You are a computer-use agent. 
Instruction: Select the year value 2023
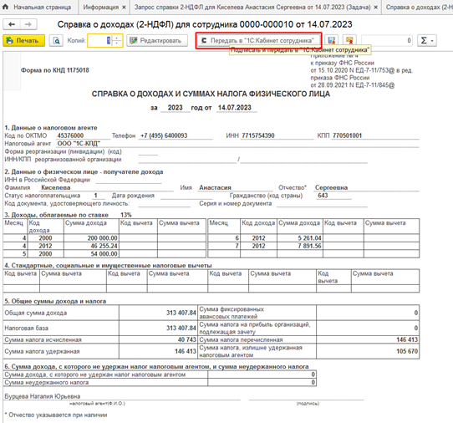click(175, 108)
